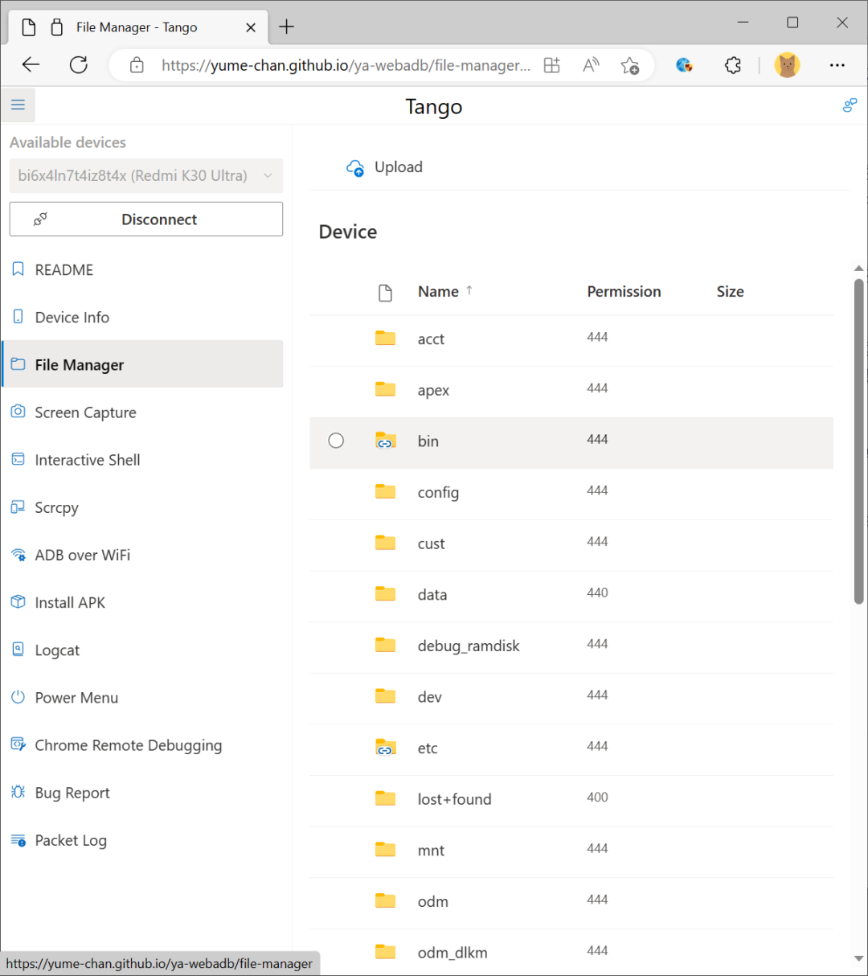The image size is (868, 976).
Task: Open Interactive Shell in sidebar
Action: click(87, 460)
